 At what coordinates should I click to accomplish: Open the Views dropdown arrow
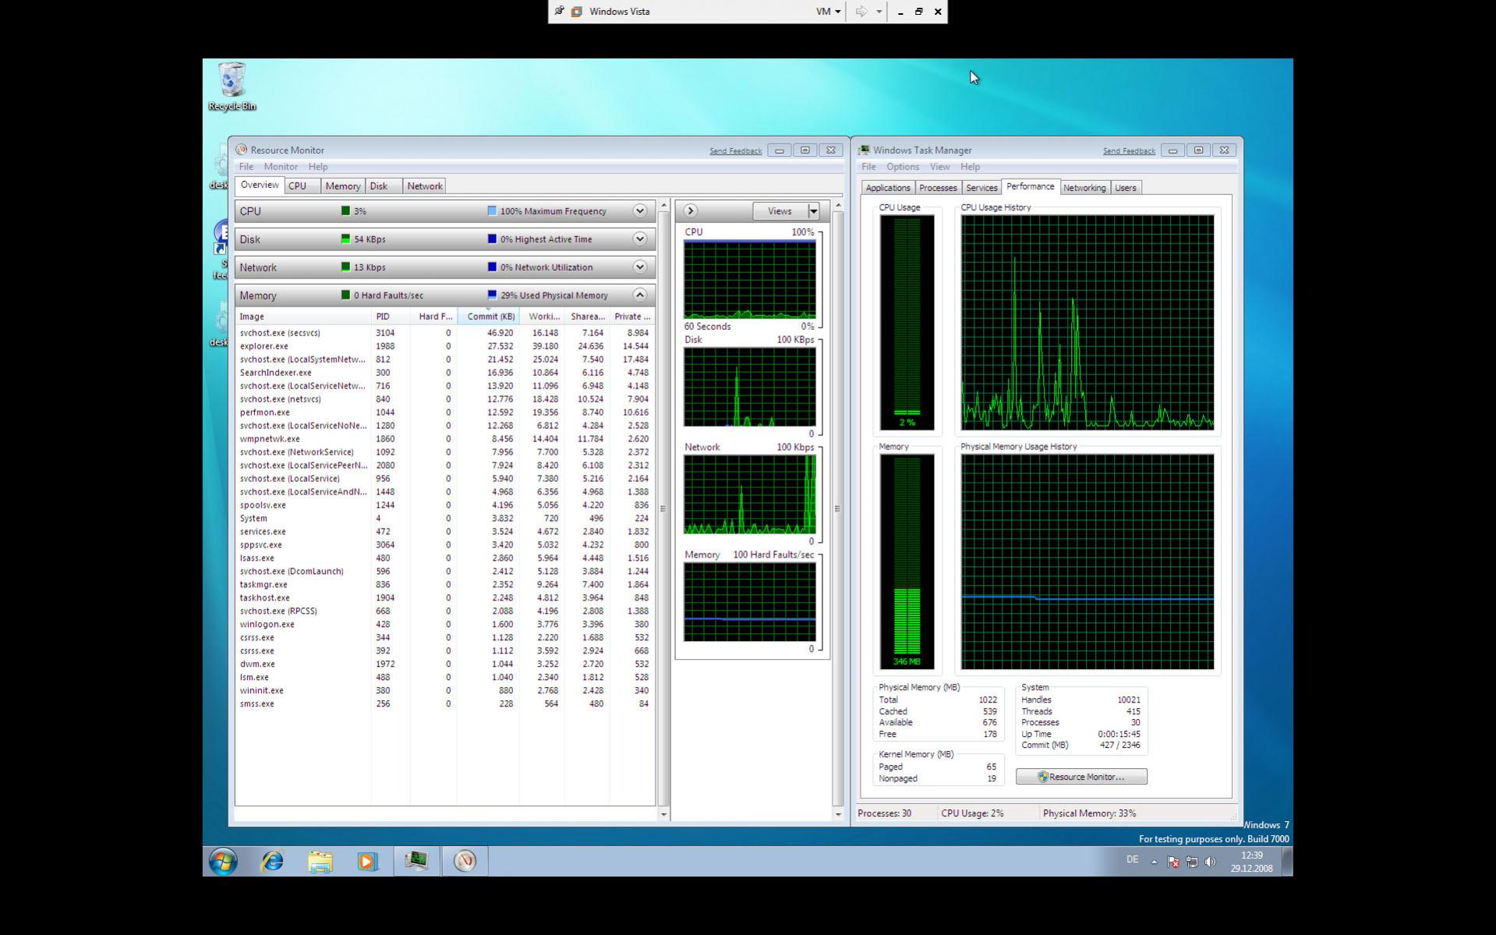pos(813,211)
